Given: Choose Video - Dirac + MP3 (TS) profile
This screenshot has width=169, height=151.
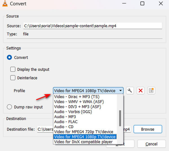Looking at the screenshot, I should [x=85, y=97].
